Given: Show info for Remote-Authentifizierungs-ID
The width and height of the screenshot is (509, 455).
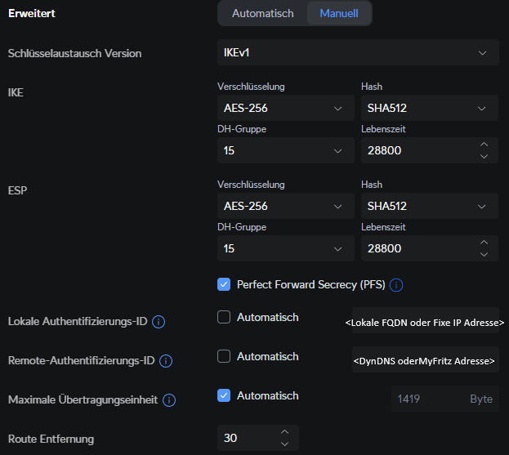Looking at the screenshot, I should point(166,361).
